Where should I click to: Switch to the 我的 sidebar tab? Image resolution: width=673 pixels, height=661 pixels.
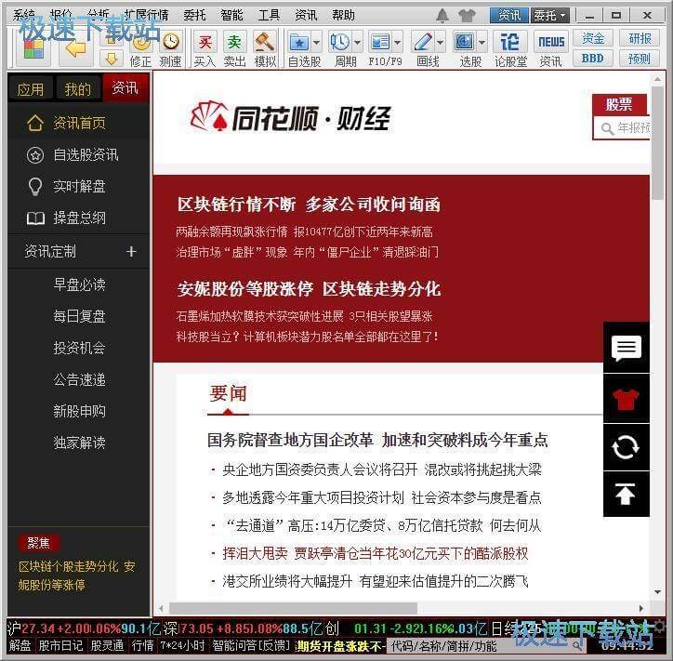point(78,89)
